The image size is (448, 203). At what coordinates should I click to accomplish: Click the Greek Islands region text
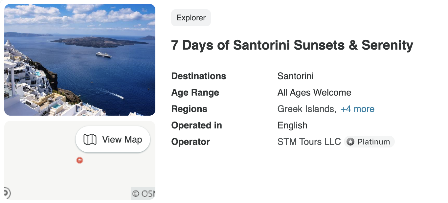pyautogui.click(x=306, y=109)
